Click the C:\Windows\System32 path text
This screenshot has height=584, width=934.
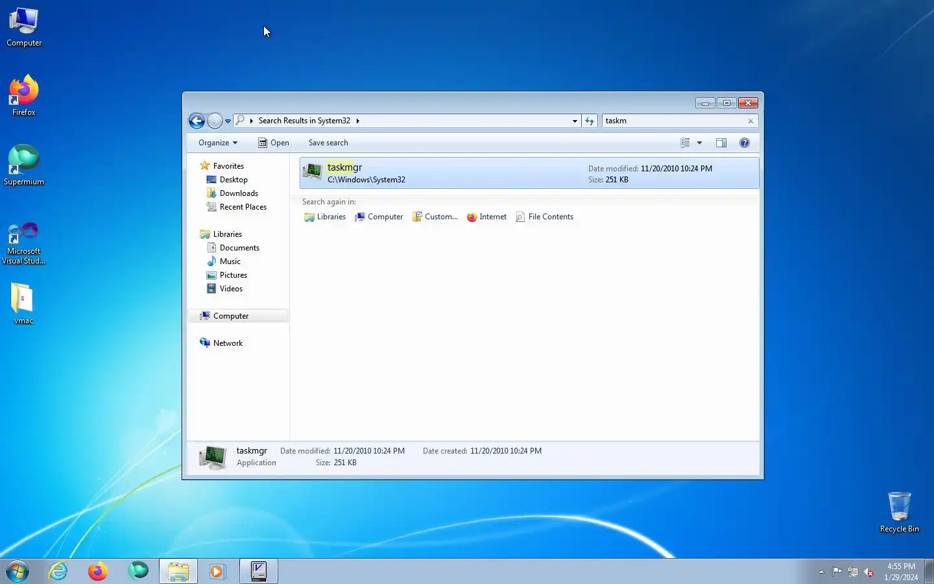[x=366, y=180]
